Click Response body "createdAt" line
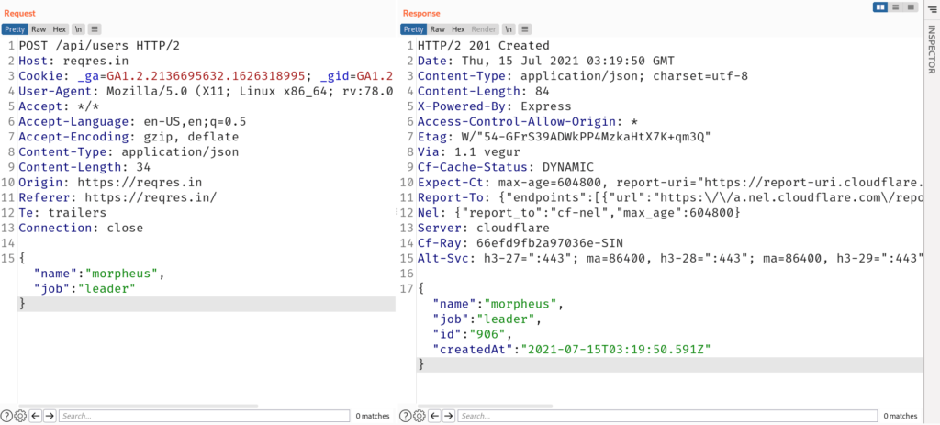This screenshot has height=425, width=940. click(x=571, y=350)
